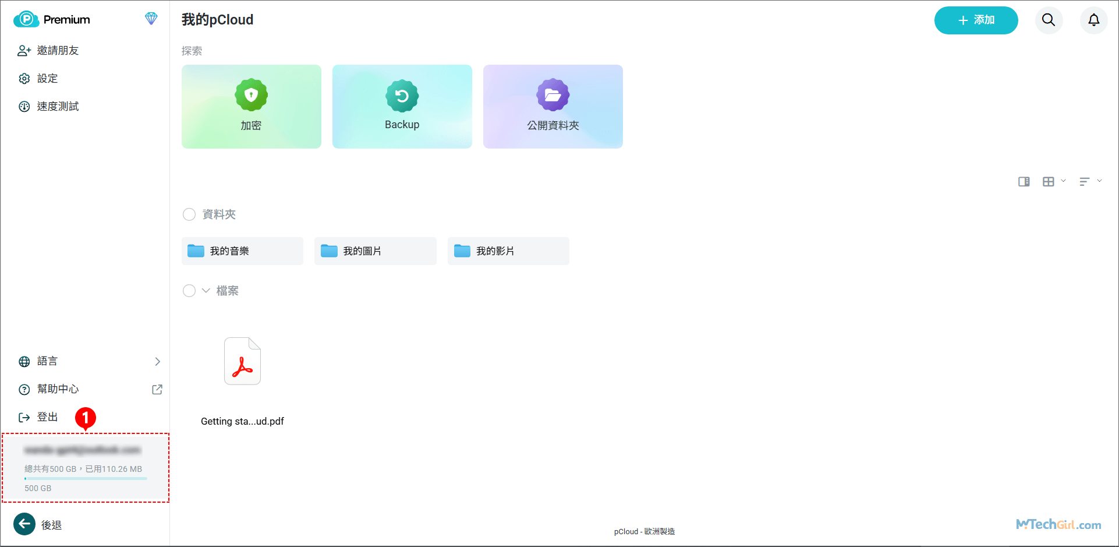Viewport: 1119px width, 547px height.
Task: Collapse the 檔案 section chevron
Action: click(x=206, y=291)
